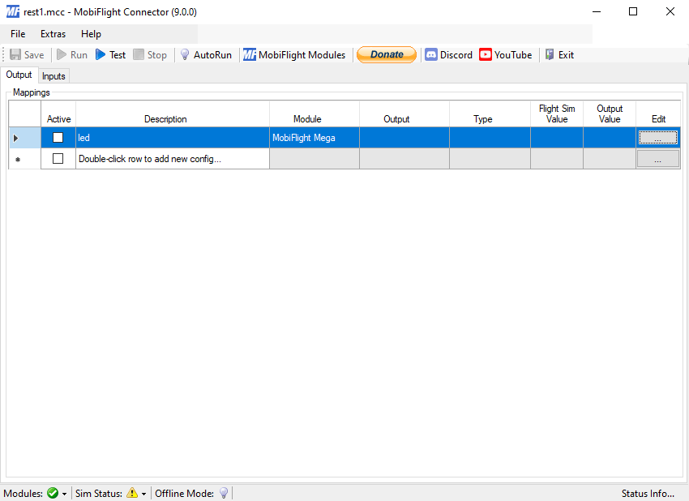689x501 pixels.
Task: Switch to the Output tab
Action: point(19,75)
